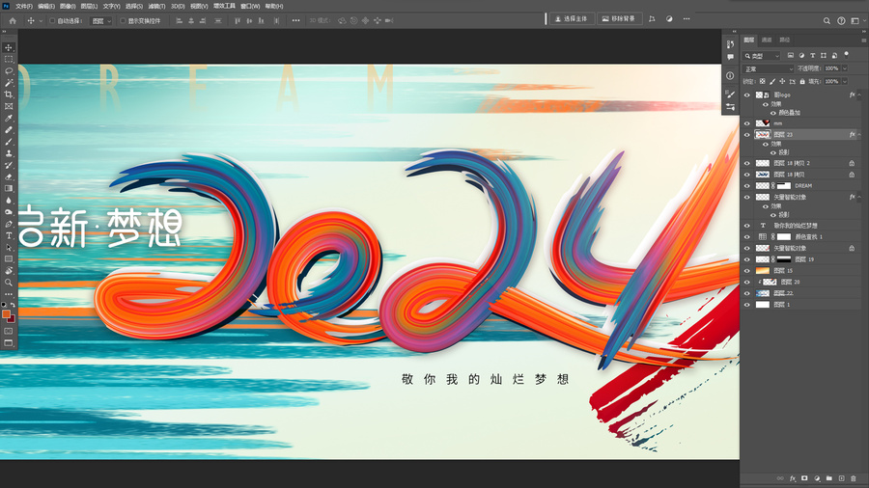The image size is (869, 488).
Task: Click the 移除背景 button
Action: coord(619,19)
